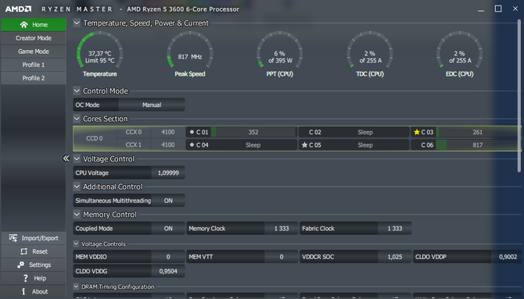Viewport: 524px width, 299px height.
Task: Click MEM VTT value field
Action: (282, 257)
